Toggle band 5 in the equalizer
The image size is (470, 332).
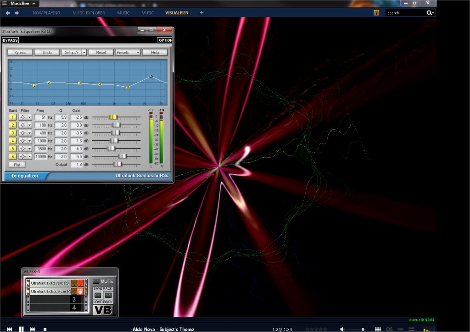coord(12,149)
